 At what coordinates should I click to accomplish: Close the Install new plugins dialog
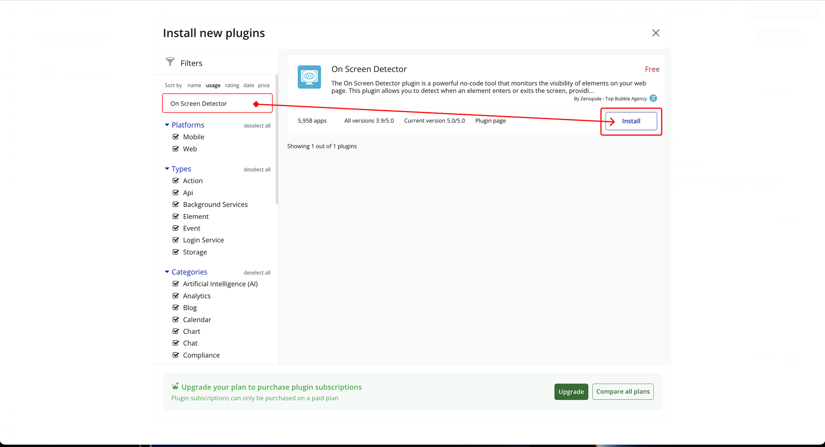coord(655,33)
